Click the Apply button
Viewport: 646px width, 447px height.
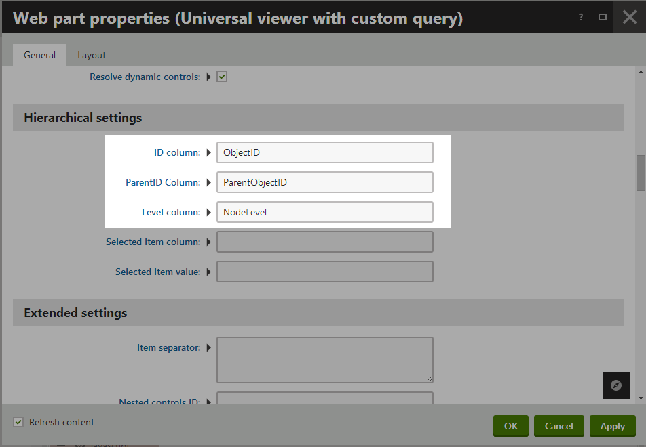pyautogui.click(x=612, y=426)
